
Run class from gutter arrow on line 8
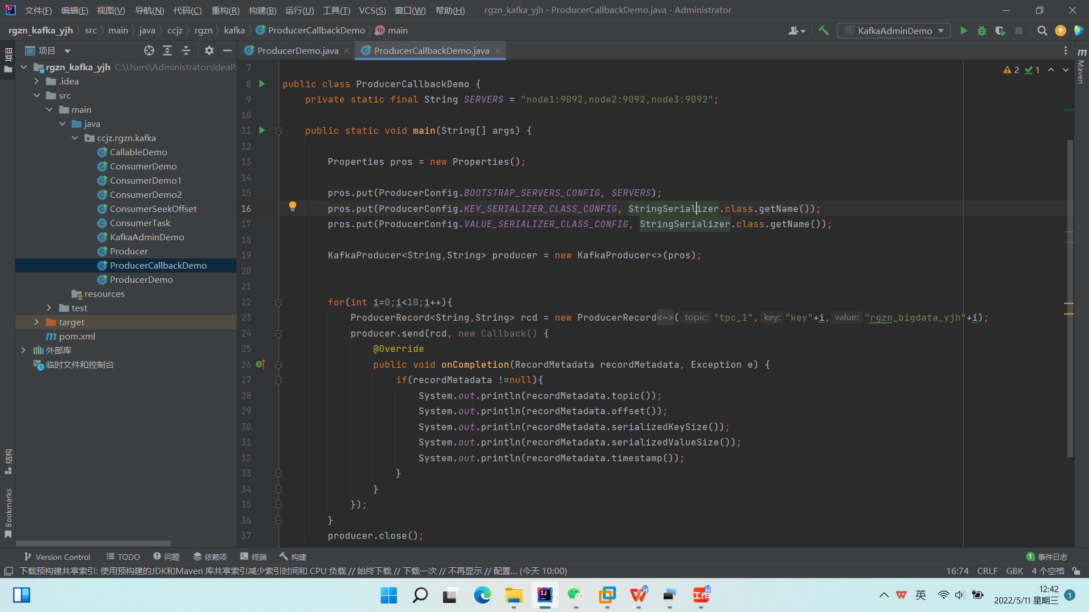tap(262, 83)
